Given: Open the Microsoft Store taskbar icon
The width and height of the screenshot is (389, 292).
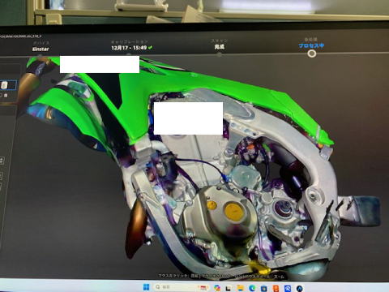Looking at the screenshot, I should [263, 288].
